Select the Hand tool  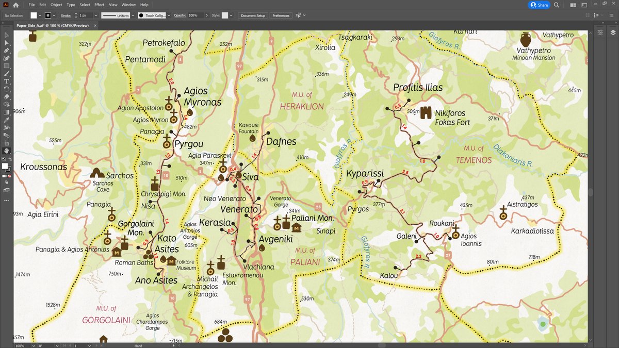(x=7, y=151)
